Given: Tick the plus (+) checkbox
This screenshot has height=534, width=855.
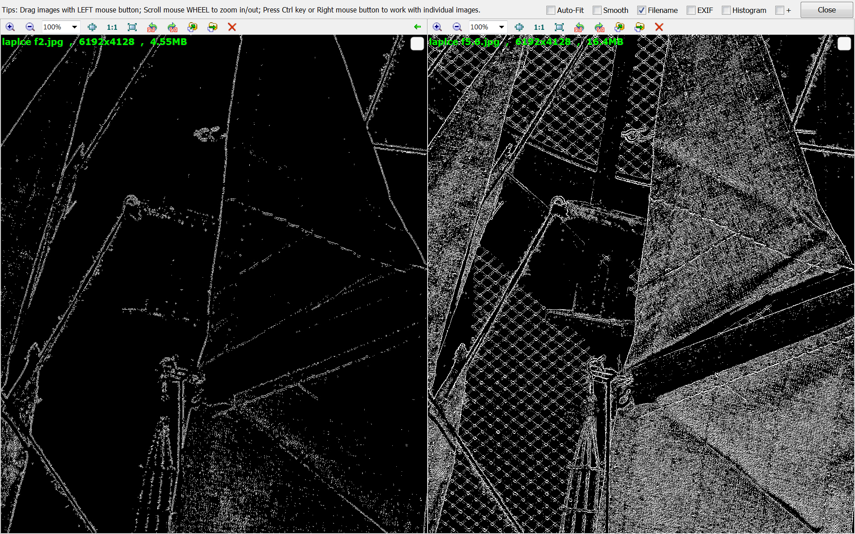Looking at the screenshot, I should (x=780, y=10).
